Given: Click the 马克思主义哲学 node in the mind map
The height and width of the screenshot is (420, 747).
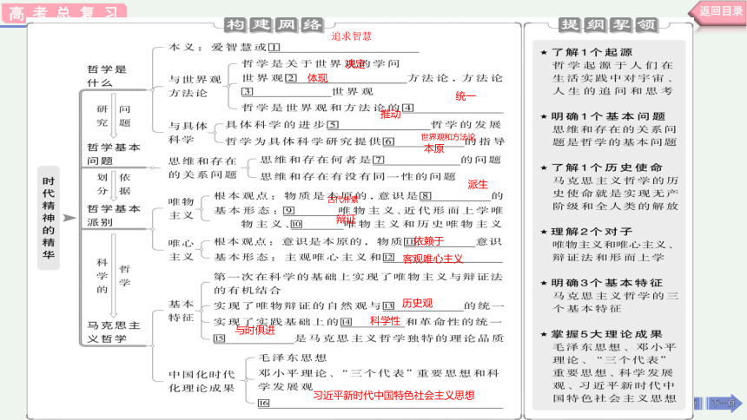Looking at the screenshot, I should click(x=114, y=331).
